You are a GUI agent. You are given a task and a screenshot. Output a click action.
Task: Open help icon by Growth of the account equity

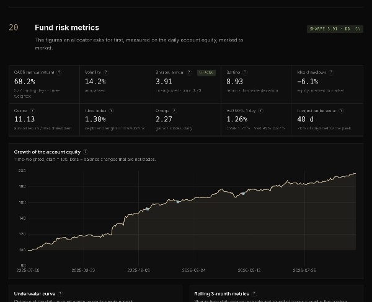click(86, 152)
